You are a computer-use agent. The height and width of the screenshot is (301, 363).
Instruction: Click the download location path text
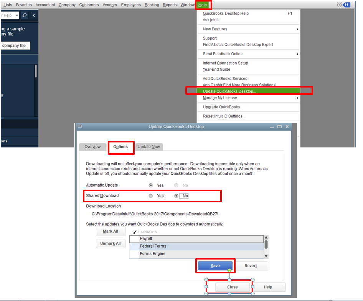[x=155, y=214]
